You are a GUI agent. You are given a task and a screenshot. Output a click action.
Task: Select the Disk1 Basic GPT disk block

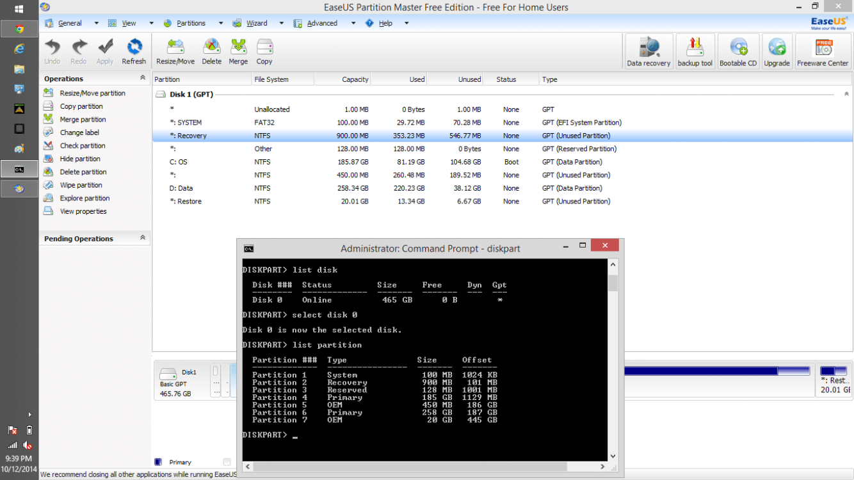click(181, 381)
